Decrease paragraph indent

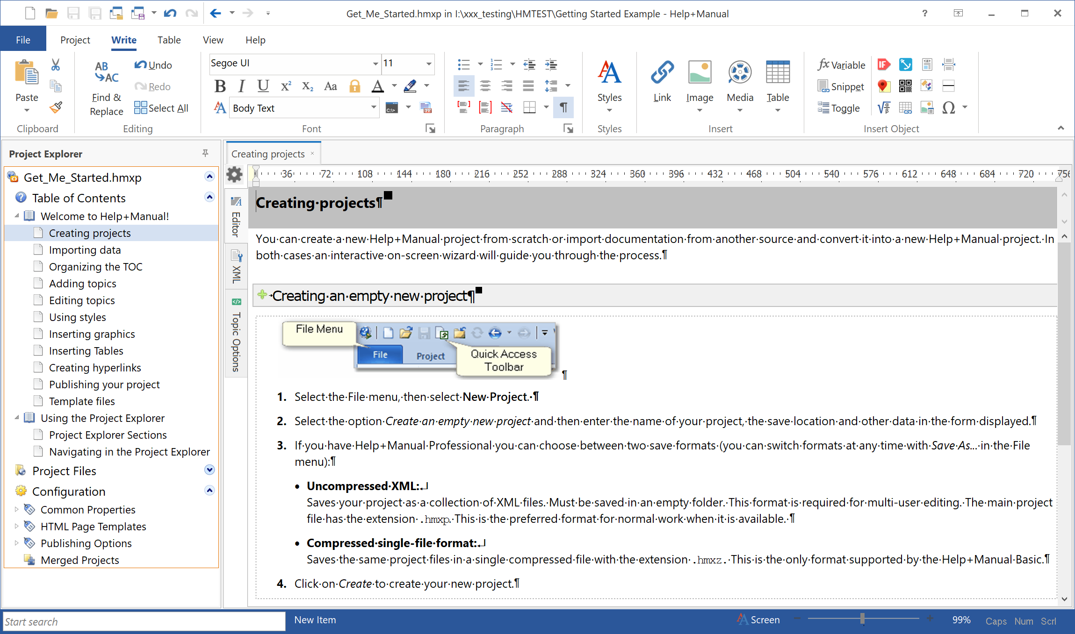pyautogui.click(x=529, y=64)
